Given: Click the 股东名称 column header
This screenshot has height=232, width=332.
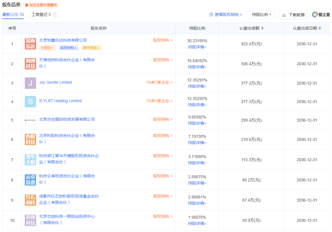Looking at the screenshot, I should click(x=99, y=28).
